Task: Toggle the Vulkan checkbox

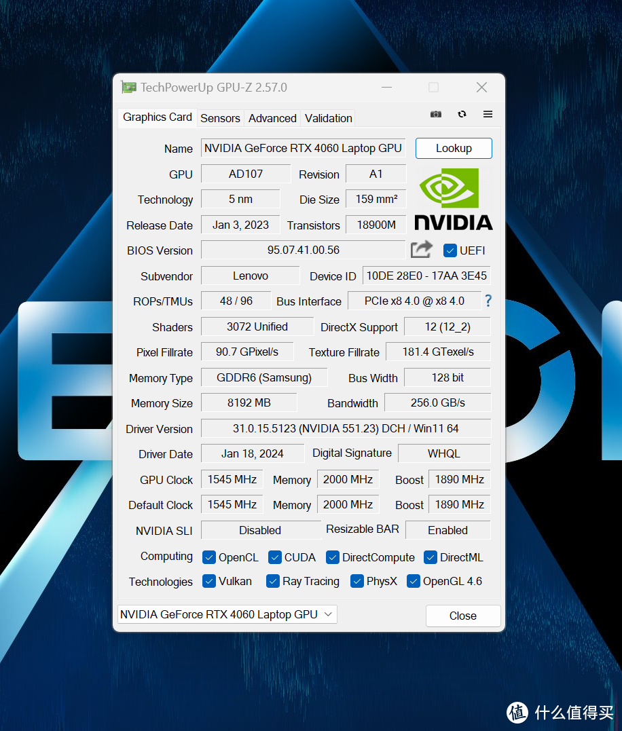Action: (x=209, y=582)
